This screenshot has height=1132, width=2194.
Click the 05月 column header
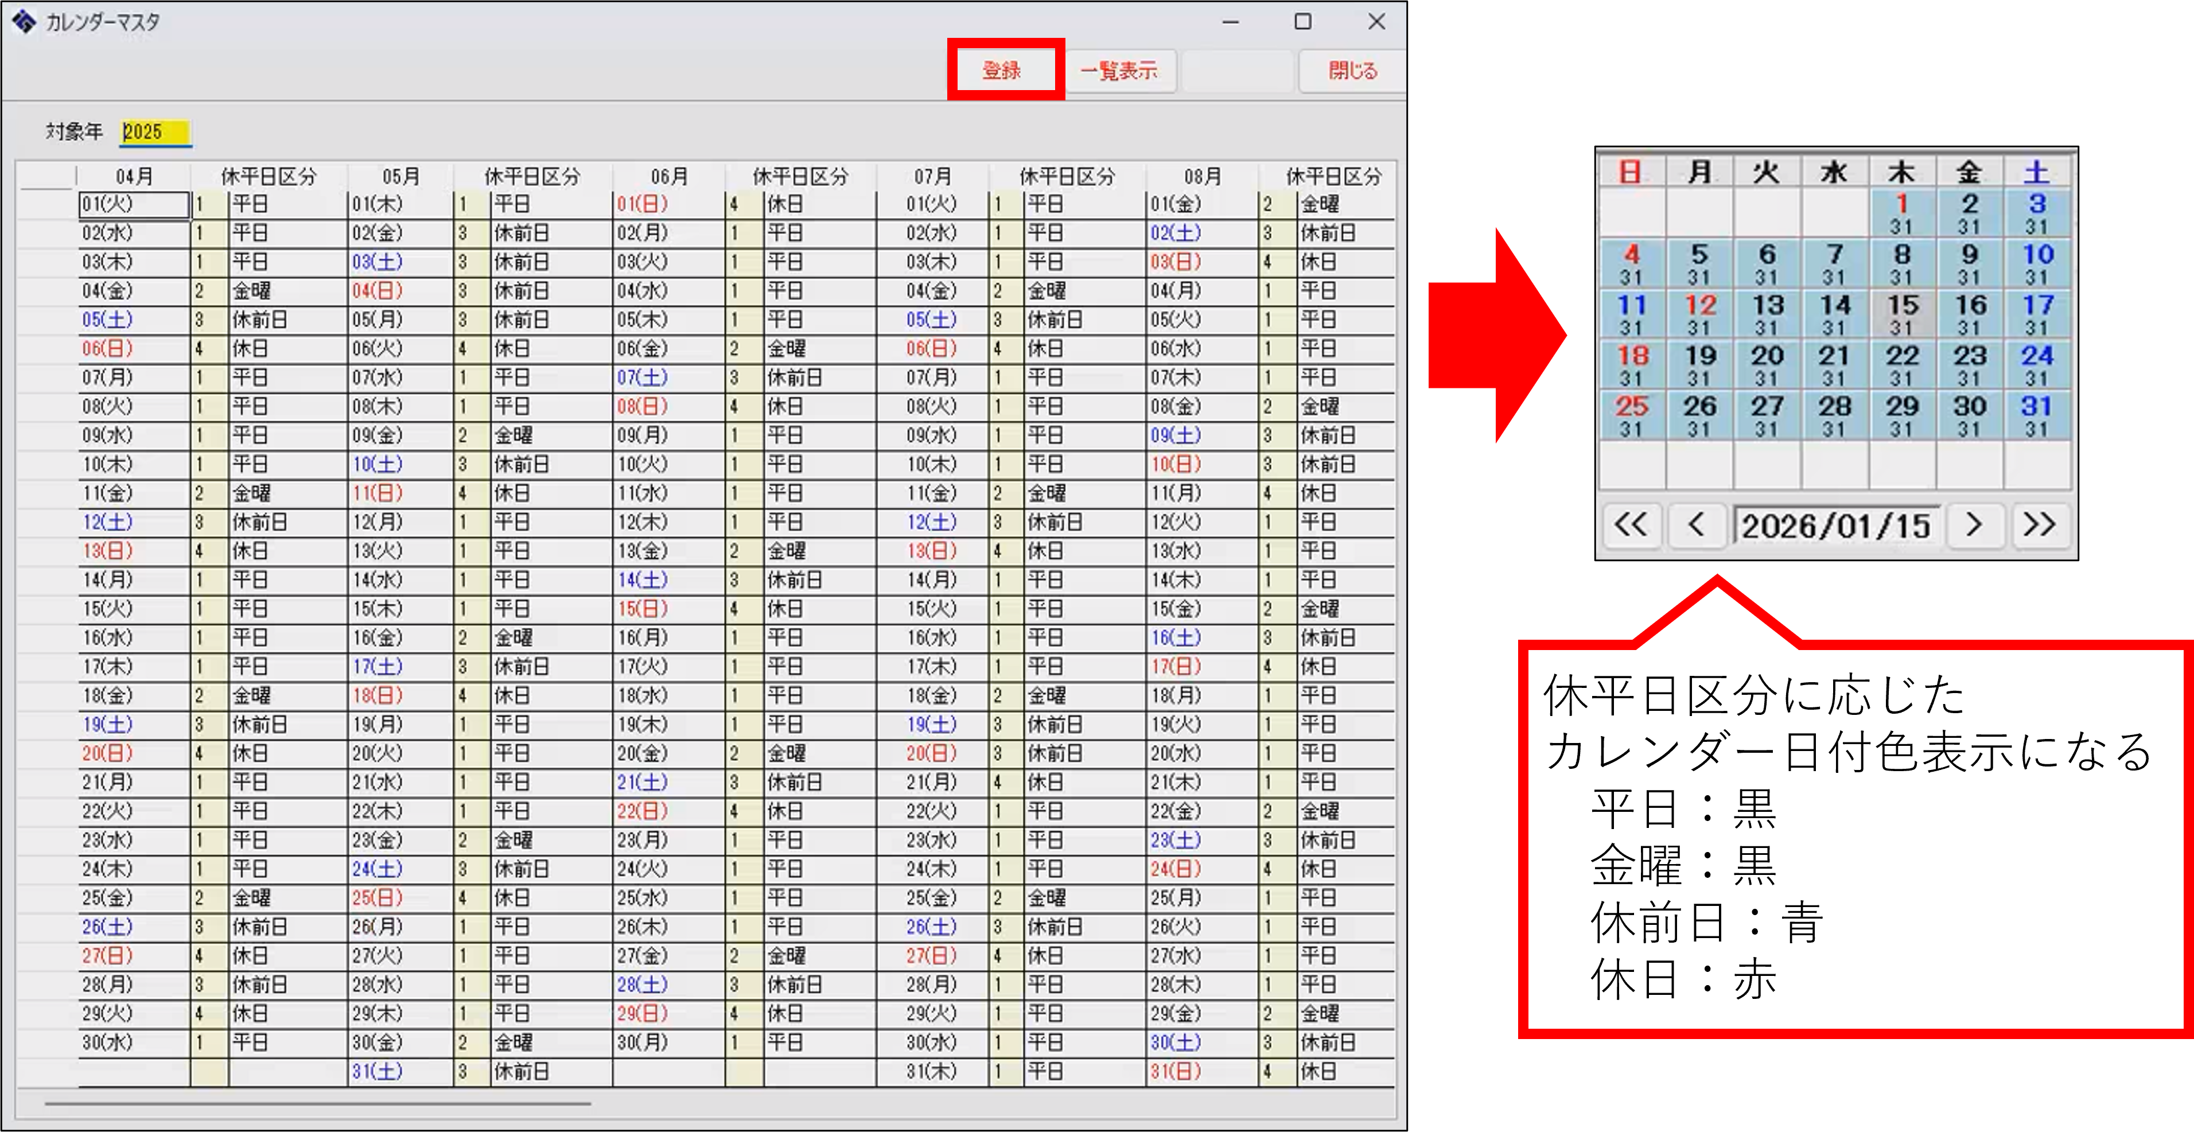(x=400, y=176)
